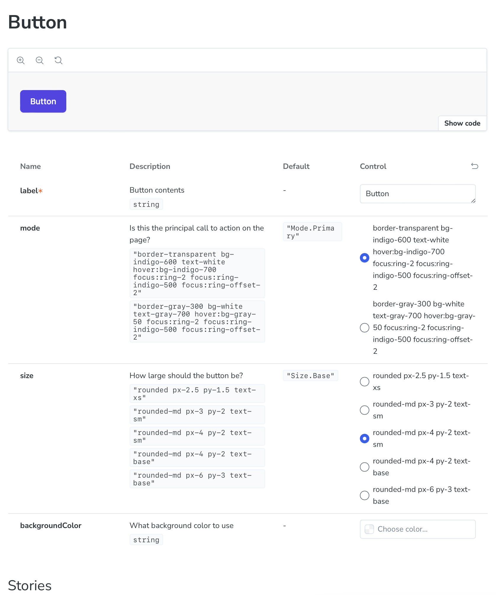Screen dimensions: 496x595
Task: Click the textarea resize handle of label field
Action: pyautogui.click(x=473, y=201)
